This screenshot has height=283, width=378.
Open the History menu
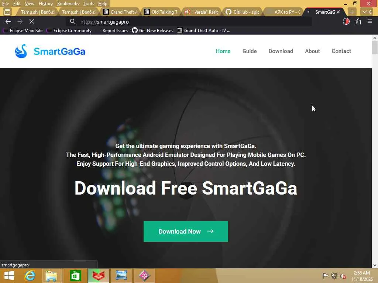(45, 4)
